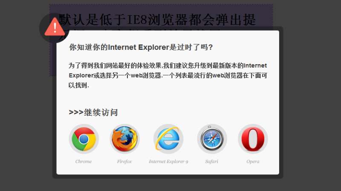Screen dimensions: 341x191
Task: Click the Chrome browser icon
Action: pos(84,139)
